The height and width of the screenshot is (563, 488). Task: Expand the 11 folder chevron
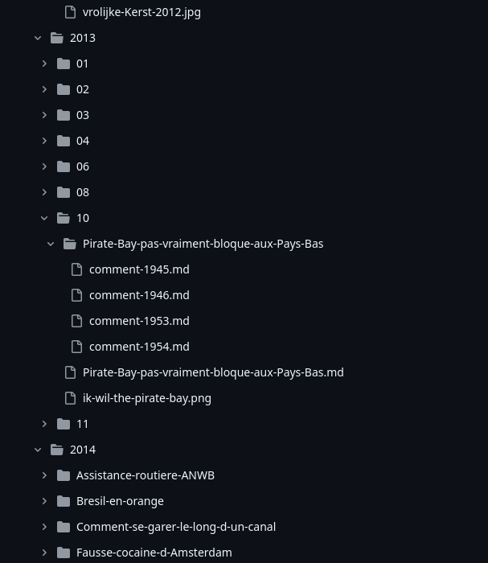click(44, 424)
